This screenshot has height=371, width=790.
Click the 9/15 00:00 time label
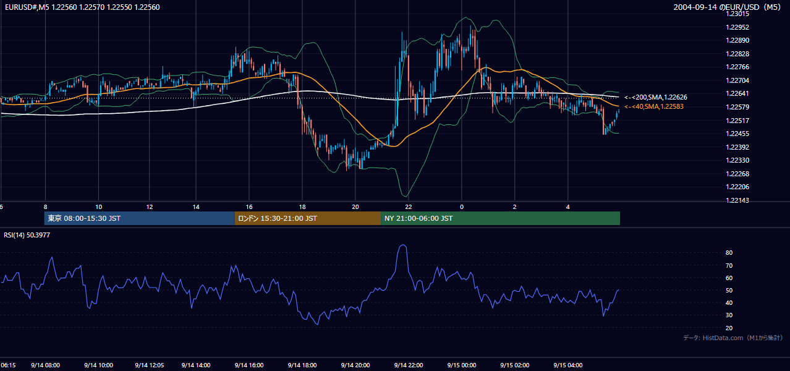click(462, 365)
